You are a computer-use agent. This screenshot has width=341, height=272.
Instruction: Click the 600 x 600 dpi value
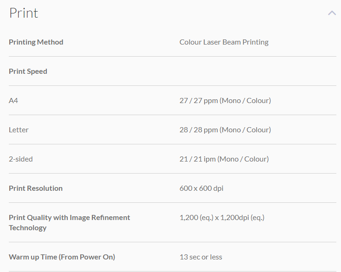(201, 188)
